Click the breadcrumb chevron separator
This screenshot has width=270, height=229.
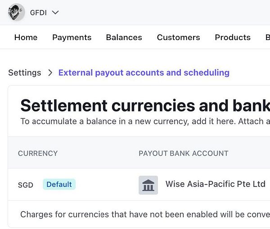pyautogui.click(x=50, y=73)
